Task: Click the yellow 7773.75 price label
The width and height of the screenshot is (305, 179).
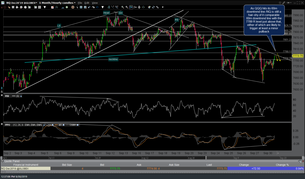Action: pos(298,56)
